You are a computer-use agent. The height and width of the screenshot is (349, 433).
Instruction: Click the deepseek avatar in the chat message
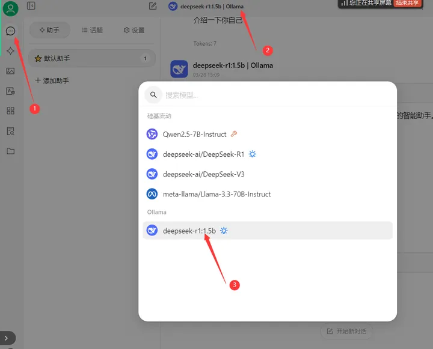(179, 69)
